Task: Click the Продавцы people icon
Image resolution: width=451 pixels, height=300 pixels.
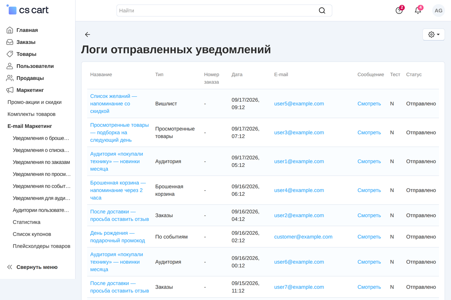Action: coord(10,78)
